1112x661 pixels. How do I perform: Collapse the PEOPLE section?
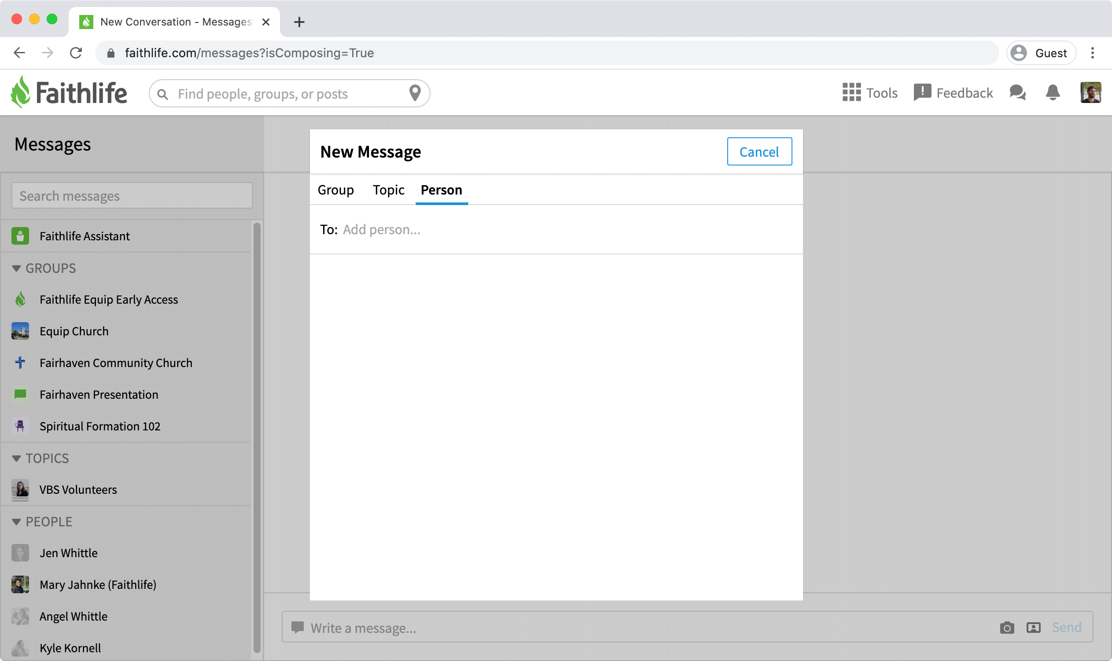16,521
